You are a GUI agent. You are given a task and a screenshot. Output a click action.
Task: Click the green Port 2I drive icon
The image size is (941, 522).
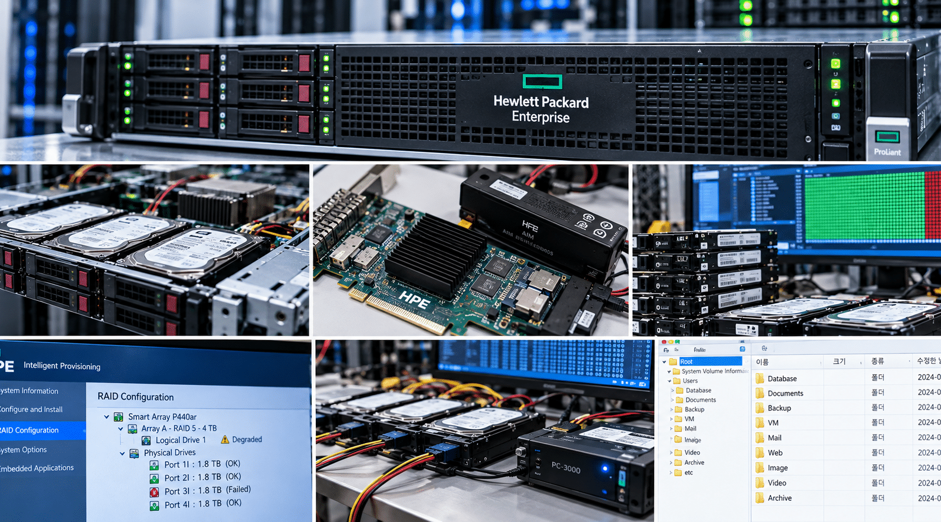tap(154, 478)
